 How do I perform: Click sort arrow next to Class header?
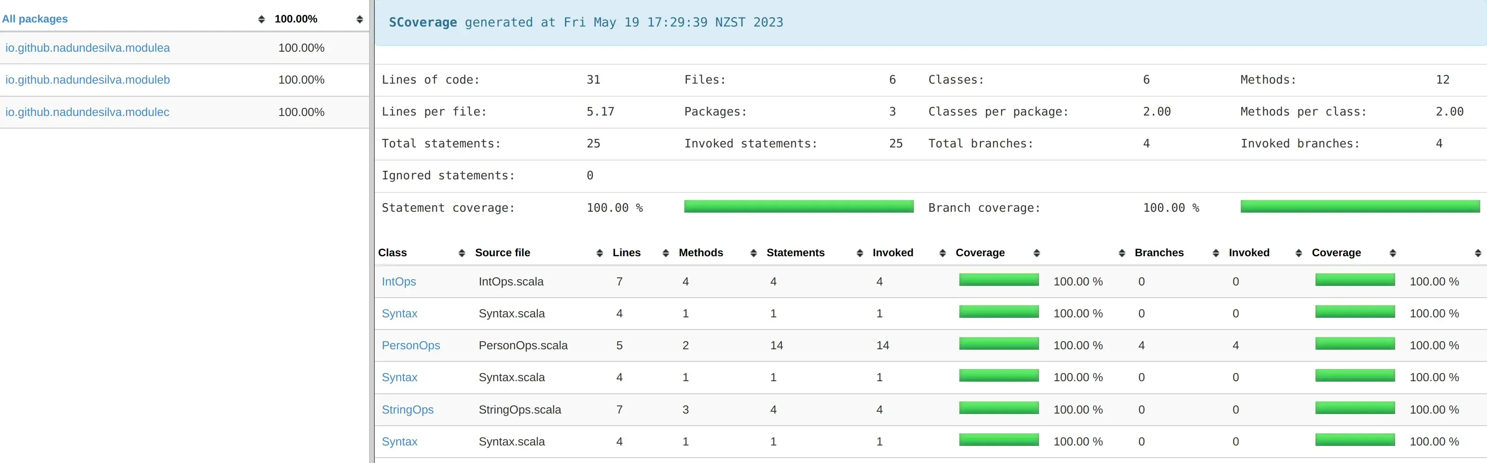point(461,253)
